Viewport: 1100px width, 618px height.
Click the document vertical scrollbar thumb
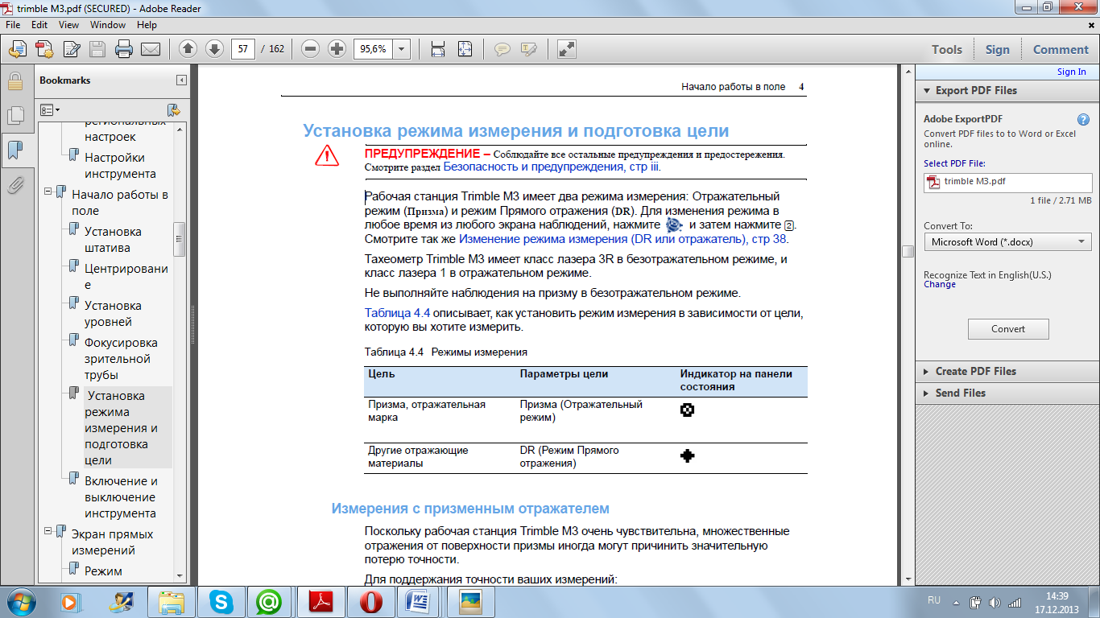[908, 251]
